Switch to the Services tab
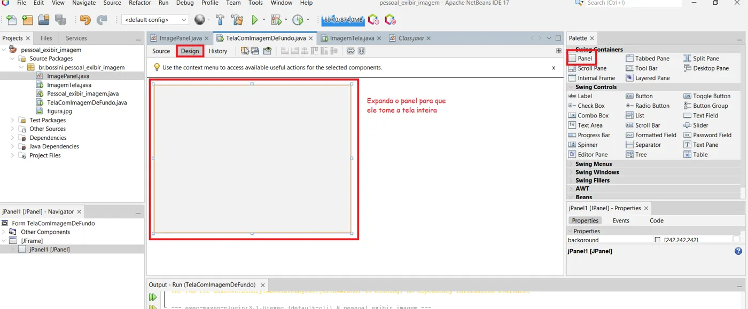The width and height of the screenshot is (748, 309). click(76, 38)
